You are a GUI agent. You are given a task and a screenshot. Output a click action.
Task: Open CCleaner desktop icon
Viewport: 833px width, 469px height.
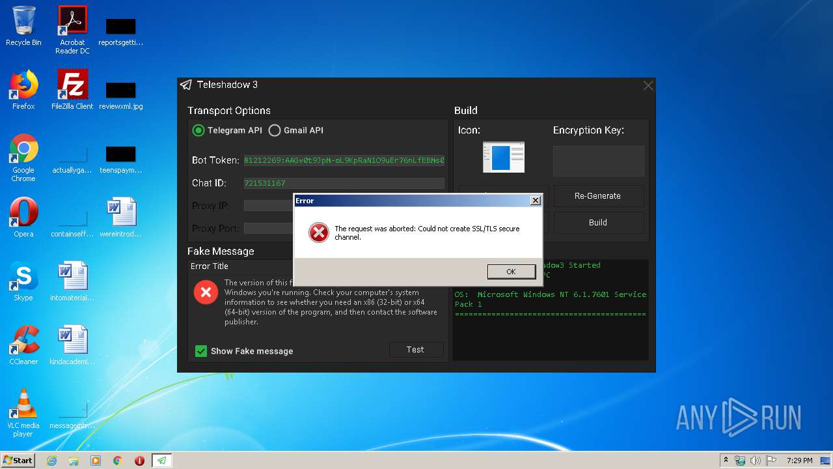[x=23, y=345]
